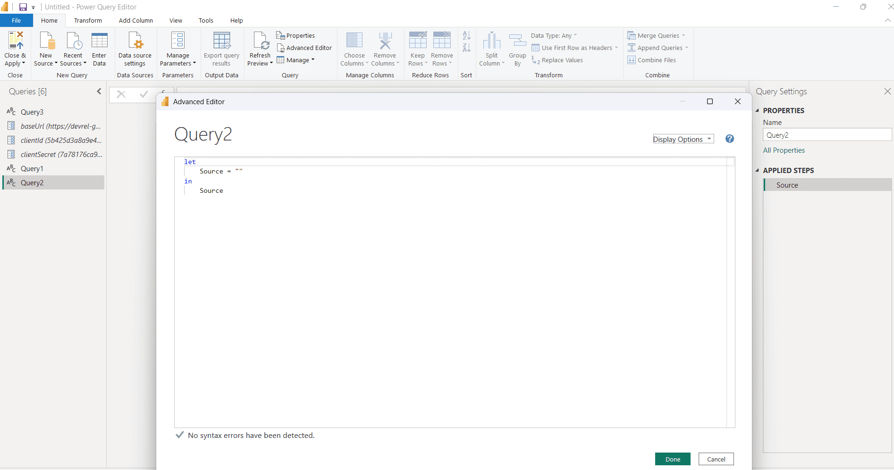
Task: Click the Remove Columns icon
Action: 385,41
